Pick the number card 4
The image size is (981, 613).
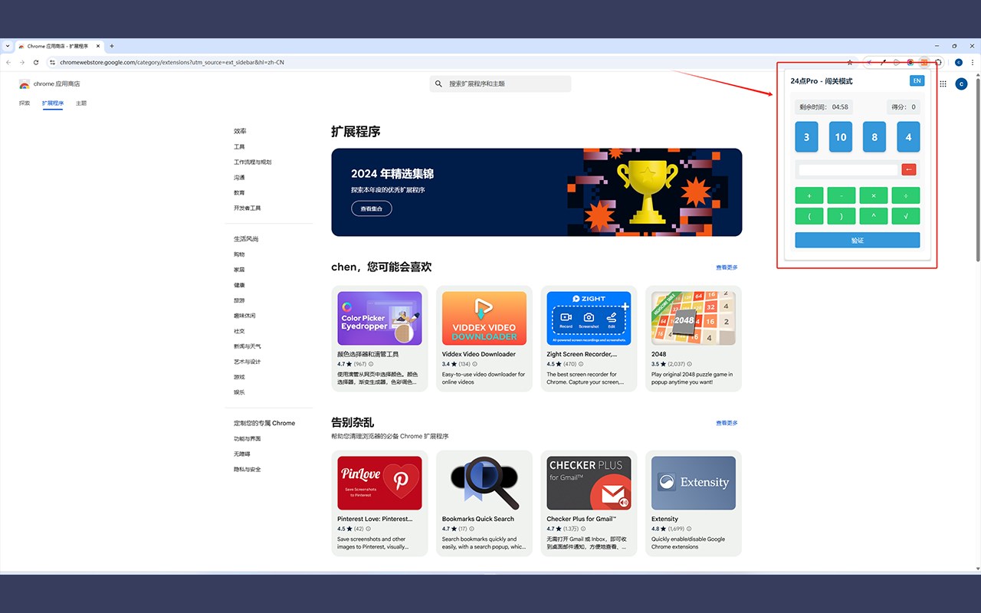[908, 137]
